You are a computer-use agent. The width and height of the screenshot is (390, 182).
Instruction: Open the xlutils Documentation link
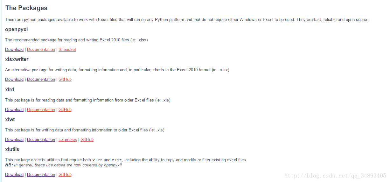tap(41, 174)
